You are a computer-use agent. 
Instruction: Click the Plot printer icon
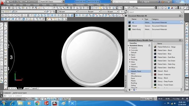pos(13,8)
